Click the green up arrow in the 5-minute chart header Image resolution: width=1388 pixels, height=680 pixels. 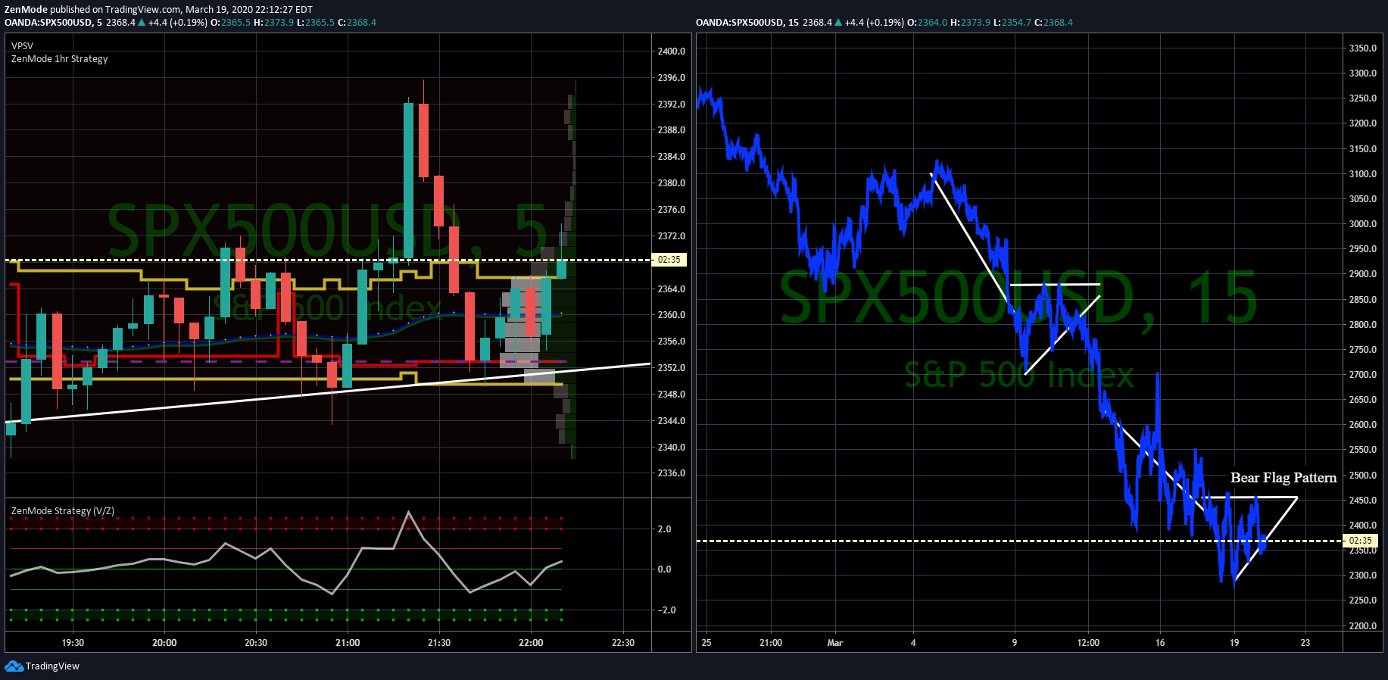[x=142, y=23]
